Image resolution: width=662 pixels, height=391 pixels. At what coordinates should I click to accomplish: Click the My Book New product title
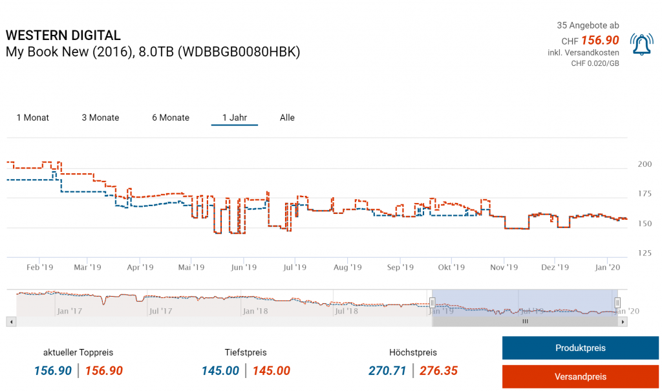click(153, 52)
